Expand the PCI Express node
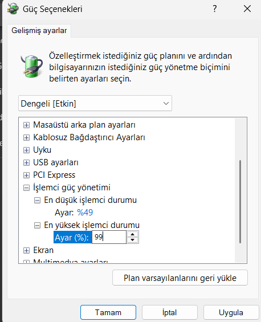 pos(26,175)
